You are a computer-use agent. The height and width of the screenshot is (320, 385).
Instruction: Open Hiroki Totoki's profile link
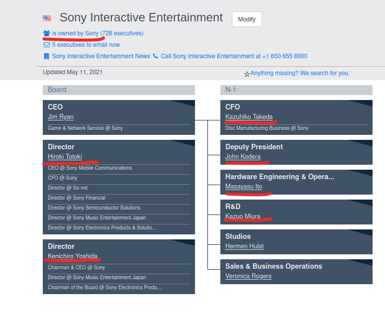(65, 156)
